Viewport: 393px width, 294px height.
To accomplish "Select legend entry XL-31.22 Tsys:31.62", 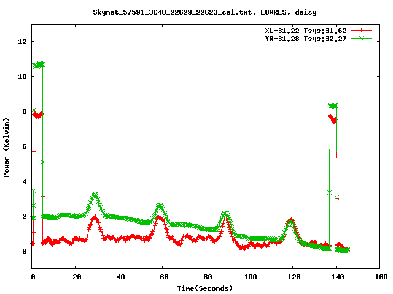I will 306,31.
